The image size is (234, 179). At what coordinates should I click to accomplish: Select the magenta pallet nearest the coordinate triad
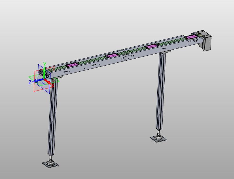click(x=72, y=65)
